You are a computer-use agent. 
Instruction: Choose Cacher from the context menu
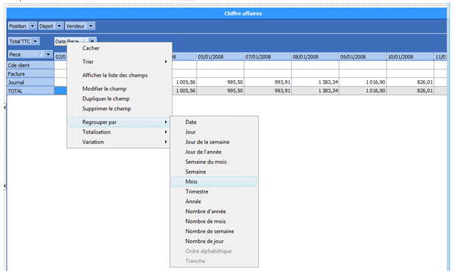coord(91,48)
